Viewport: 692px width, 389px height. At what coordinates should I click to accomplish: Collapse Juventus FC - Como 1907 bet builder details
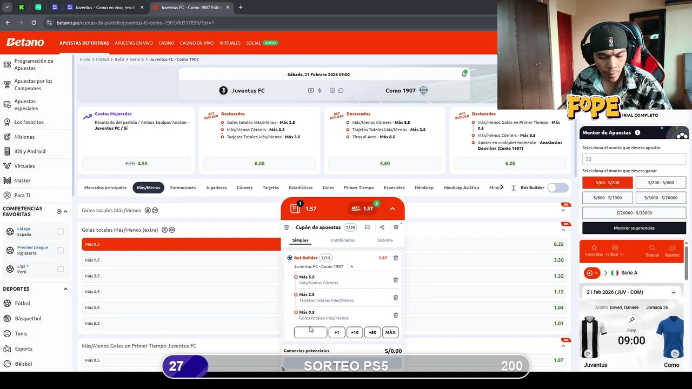click(351, 266)
